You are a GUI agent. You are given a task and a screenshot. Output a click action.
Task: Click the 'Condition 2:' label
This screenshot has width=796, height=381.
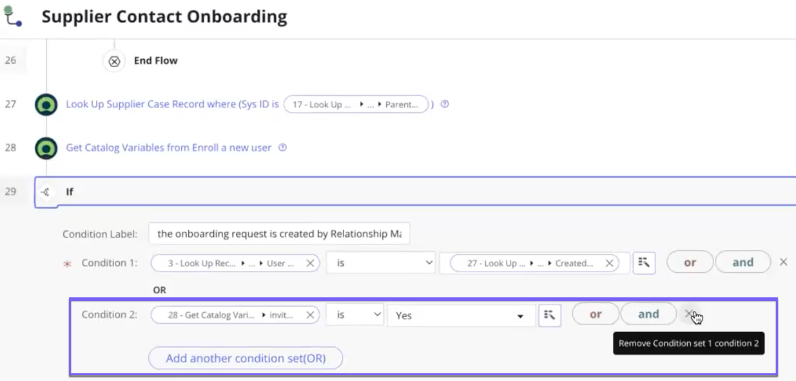pyautogui.click(x=110, y=314)
